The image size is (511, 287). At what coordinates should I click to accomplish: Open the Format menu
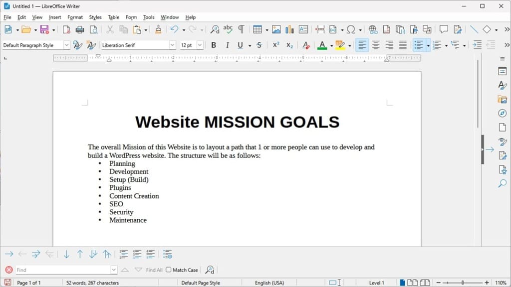tap(75, 17)
